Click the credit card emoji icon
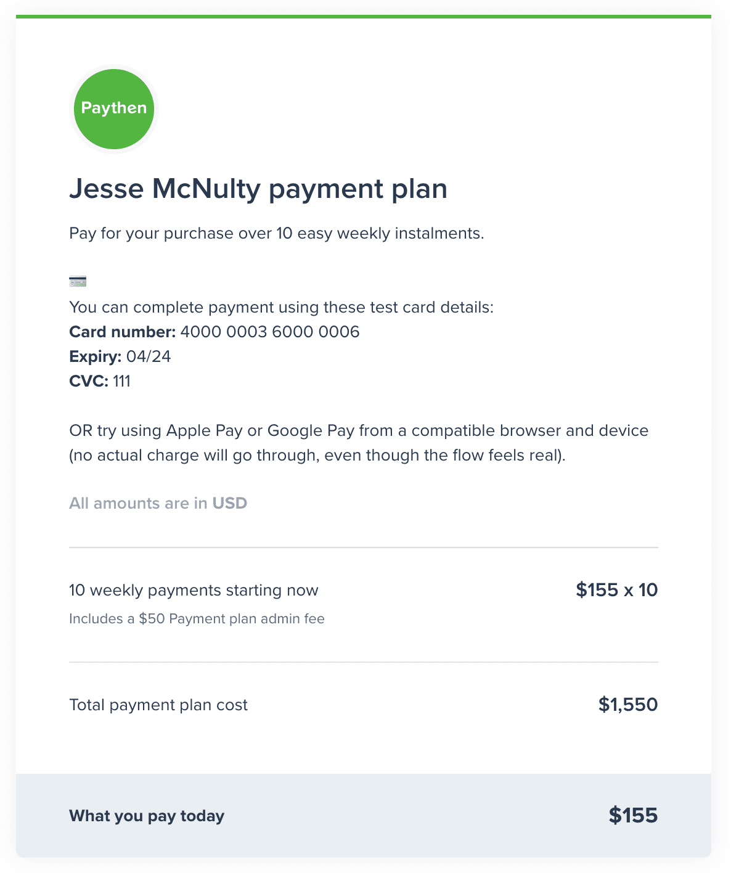731x873 pixels. pos(78,282)
